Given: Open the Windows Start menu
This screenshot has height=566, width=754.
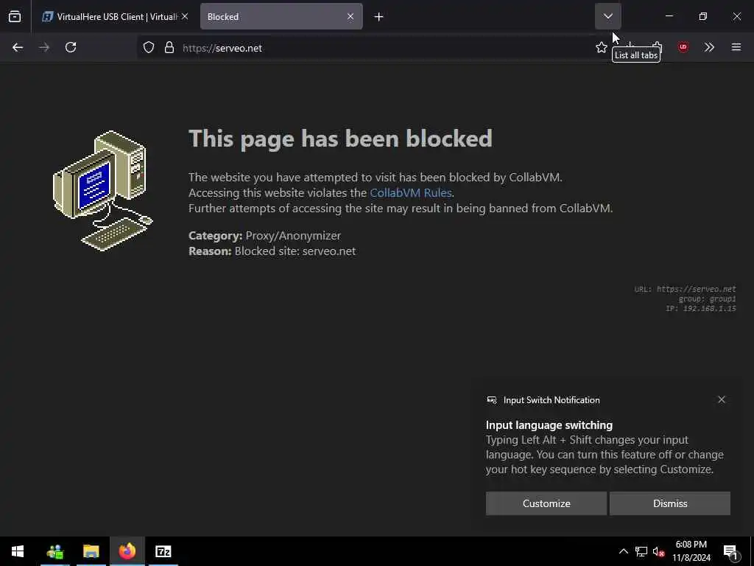Looking at the screenshot, I should click(18, 551).
